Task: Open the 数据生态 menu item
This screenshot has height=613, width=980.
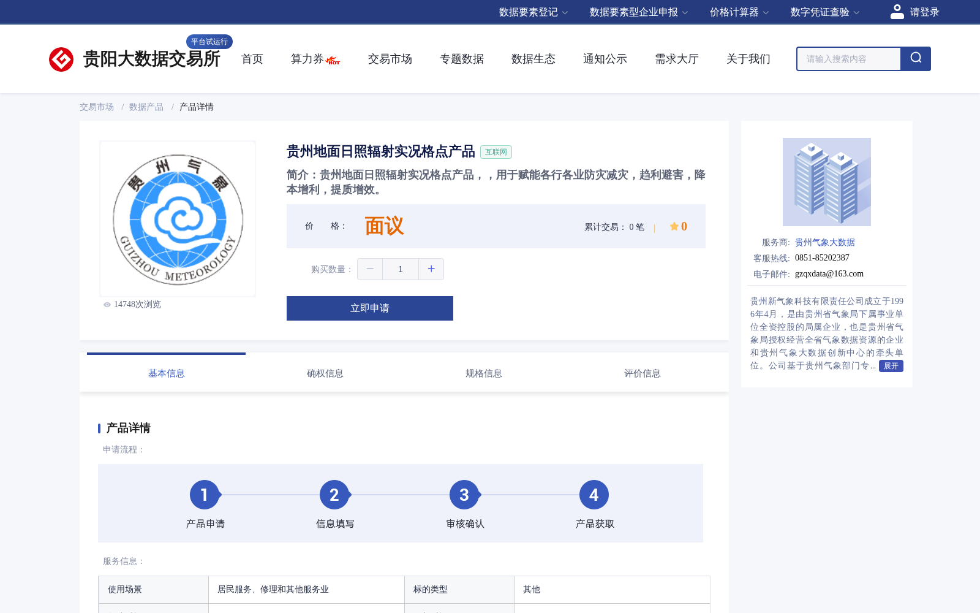Action: coord(533,59)
